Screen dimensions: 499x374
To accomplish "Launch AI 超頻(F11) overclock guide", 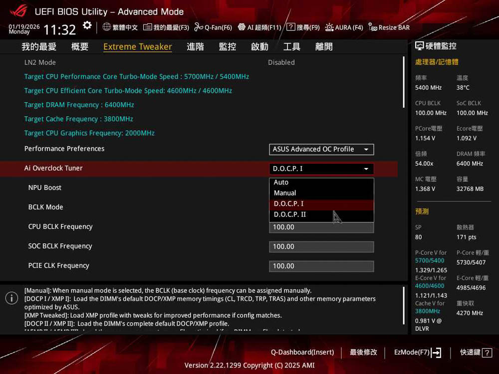I will pos(242,27).
